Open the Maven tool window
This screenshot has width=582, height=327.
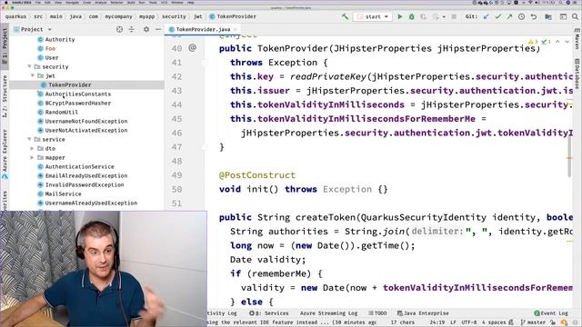[x=577, y=39]
